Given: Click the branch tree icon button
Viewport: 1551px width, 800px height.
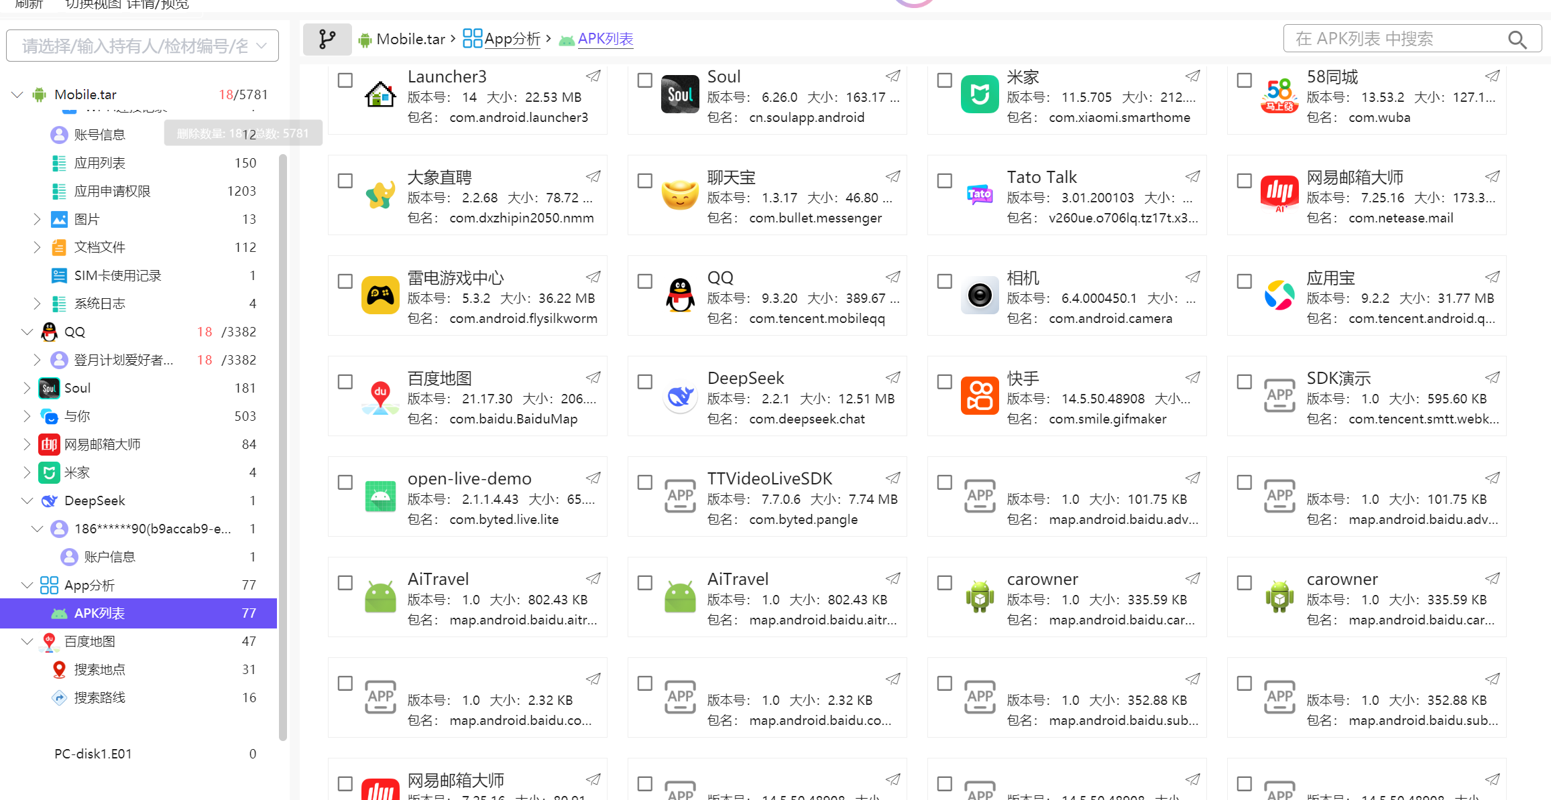Looking at the screenshot, I should [327, 39].
